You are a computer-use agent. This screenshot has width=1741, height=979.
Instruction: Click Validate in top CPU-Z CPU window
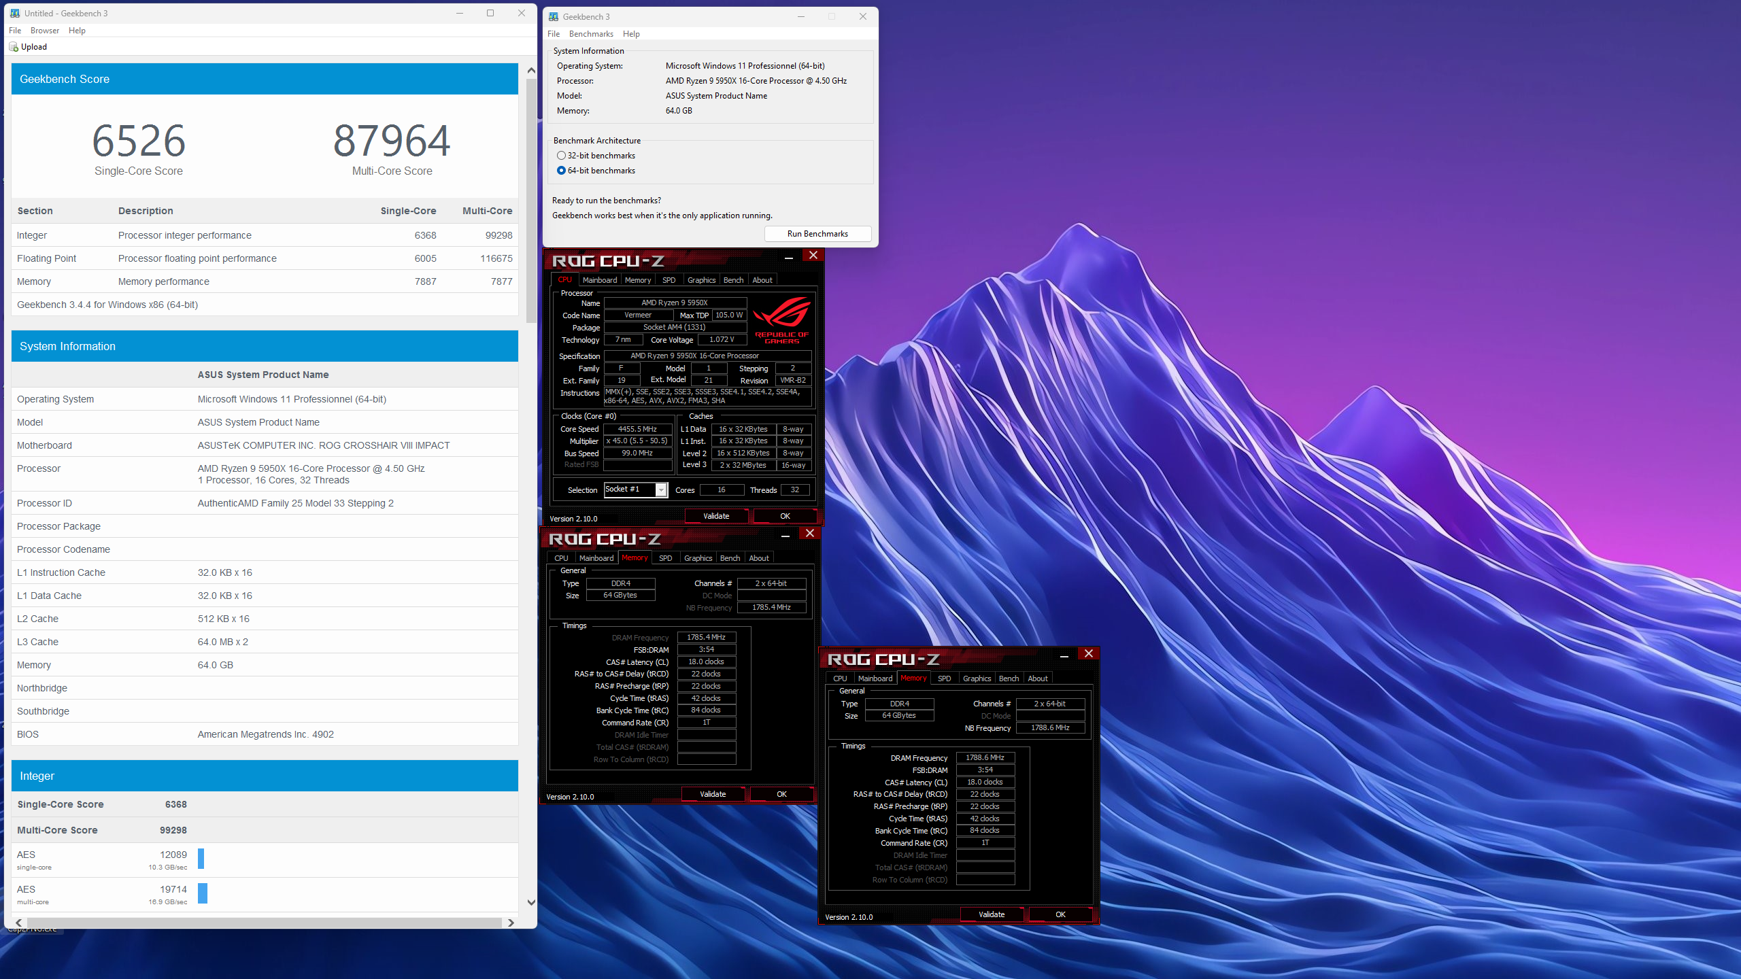click(x=715, y=516)
